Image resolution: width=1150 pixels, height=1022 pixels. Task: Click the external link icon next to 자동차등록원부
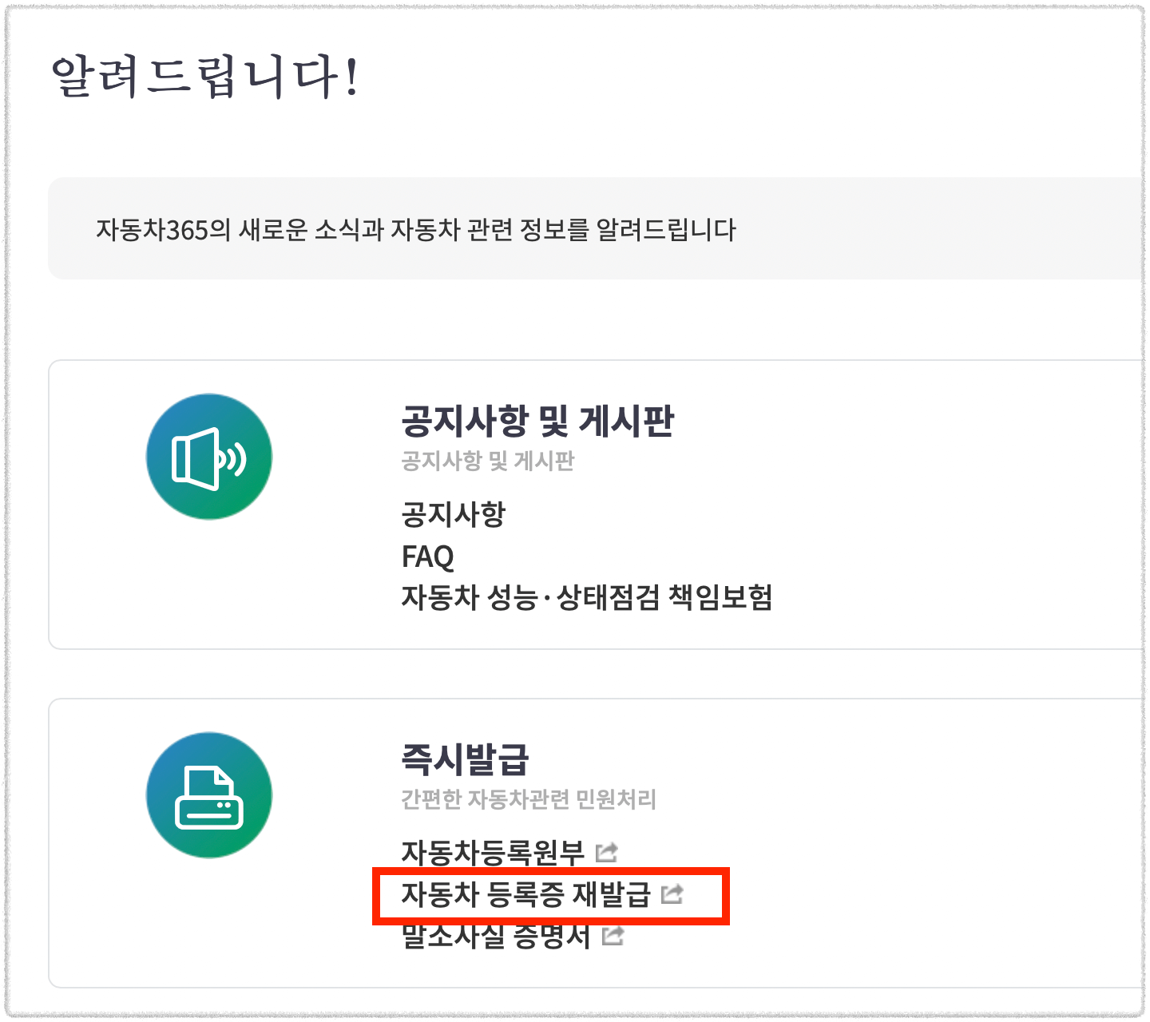pyautogui.click(x=607, y=851)
